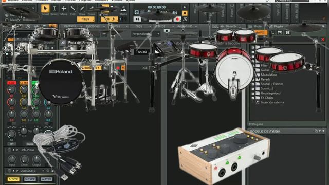329x185 pixels.
Task: Open the Clips track view menu
Action: tap(140, 26)
